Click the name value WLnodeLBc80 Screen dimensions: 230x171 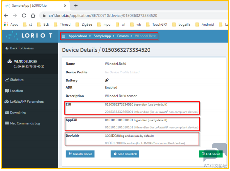pyautogui.click(x=115, y=64)
